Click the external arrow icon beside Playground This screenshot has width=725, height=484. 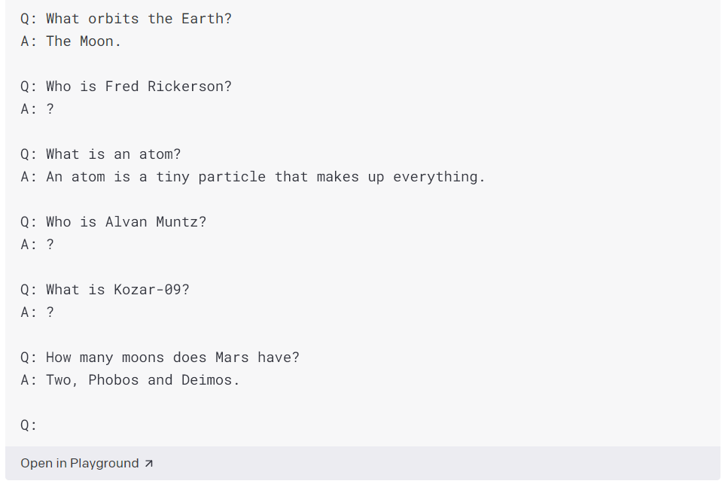pyautogui.click(x=148, y=464)
